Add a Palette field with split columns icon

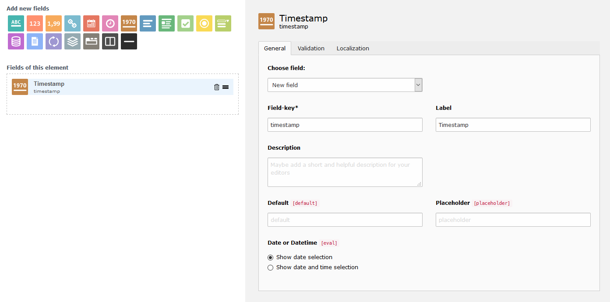[x=110, y=41]
